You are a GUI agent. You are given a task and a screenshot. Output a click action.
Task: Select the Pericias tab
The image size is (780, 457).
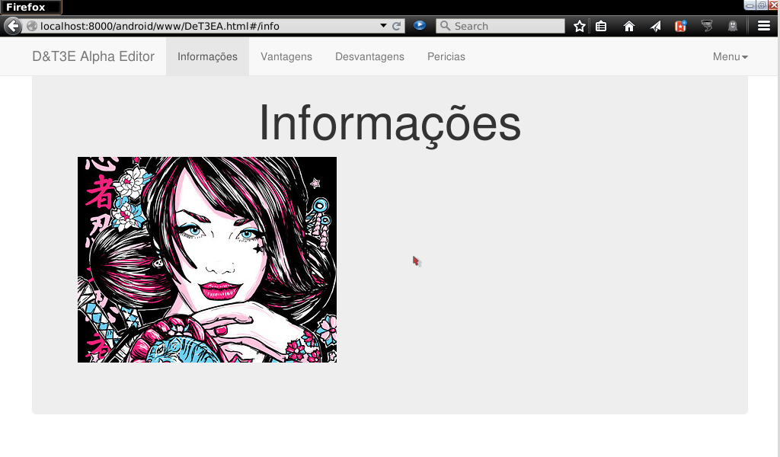click(446, 56)
